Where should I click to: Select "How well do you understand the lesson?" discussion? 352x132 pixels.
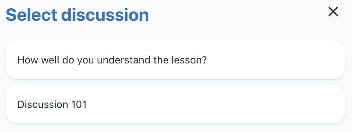[175, 60]
